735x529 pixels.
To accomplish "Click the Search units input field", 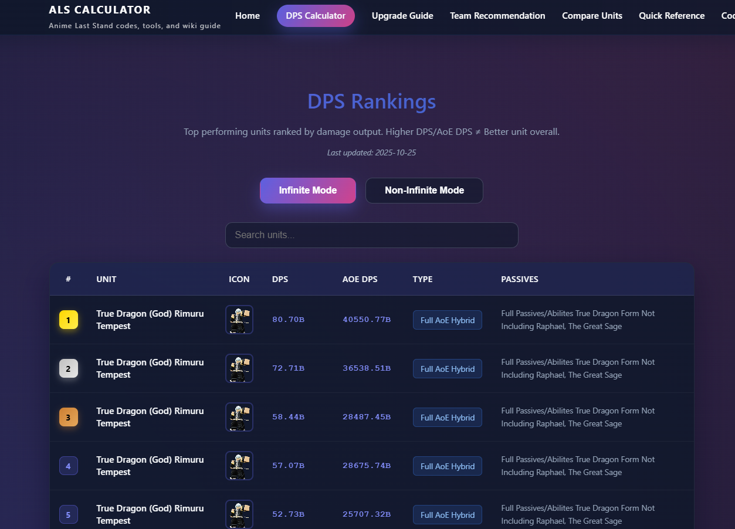I will coord(372,235).
